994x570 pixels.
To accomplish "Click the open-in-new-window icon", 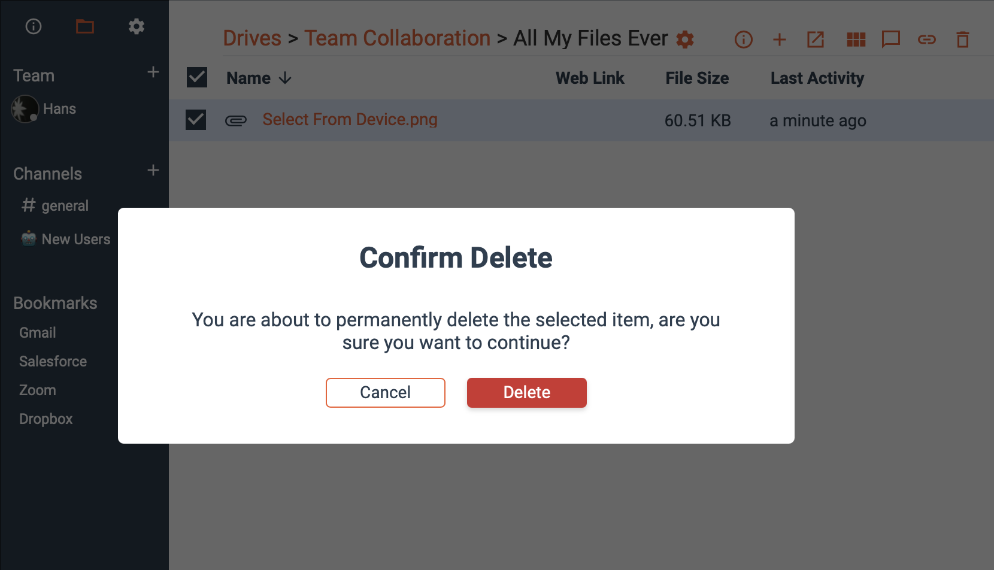I will [x=816, y=40].
